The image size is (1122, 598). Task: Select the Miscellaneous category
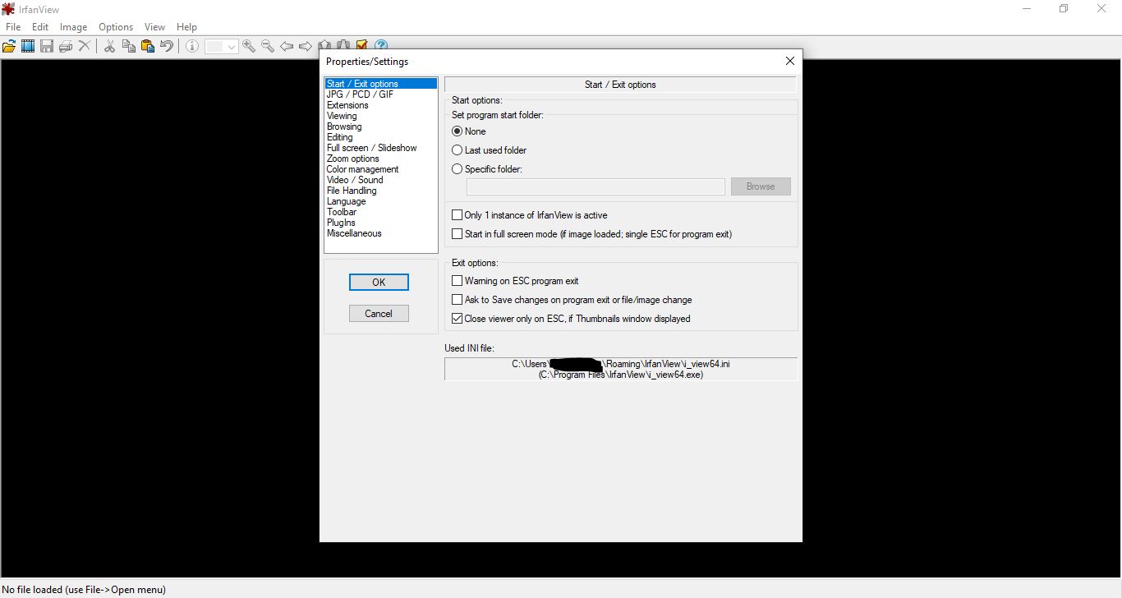(381, 233)
